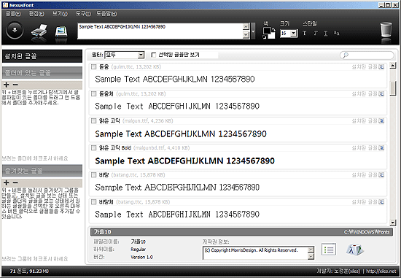Click minus button under 폴더에 있는 글꼴
The image size is (401, 278).
(15, 85)
